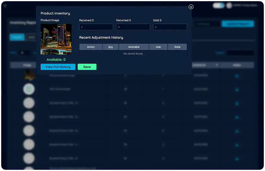This screenshot has height=171, width=265.
Task: Sort by the Date column header
Action: [x=177, y=47]
